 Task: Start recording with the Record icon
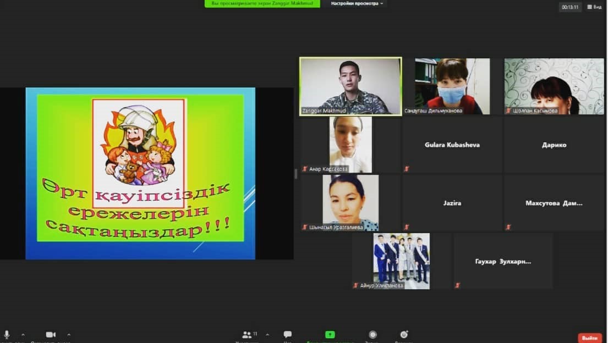coord(373,334)
